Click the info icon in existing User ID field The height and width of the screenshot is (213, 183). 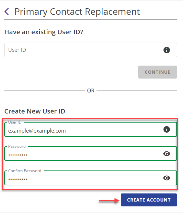click(167, 50)
